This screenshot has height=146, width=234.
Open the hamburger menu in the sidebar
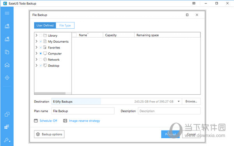click(x=7, y=13)
